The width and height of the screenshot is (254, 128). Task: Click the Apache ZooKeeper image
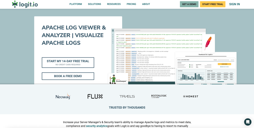point(118,79)
